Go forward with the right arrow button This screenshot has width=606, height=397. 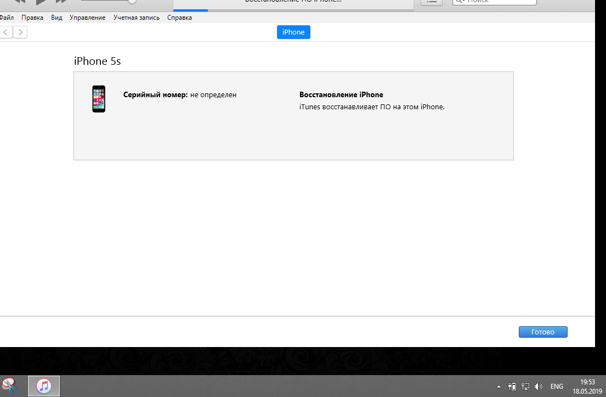(20, 32)
